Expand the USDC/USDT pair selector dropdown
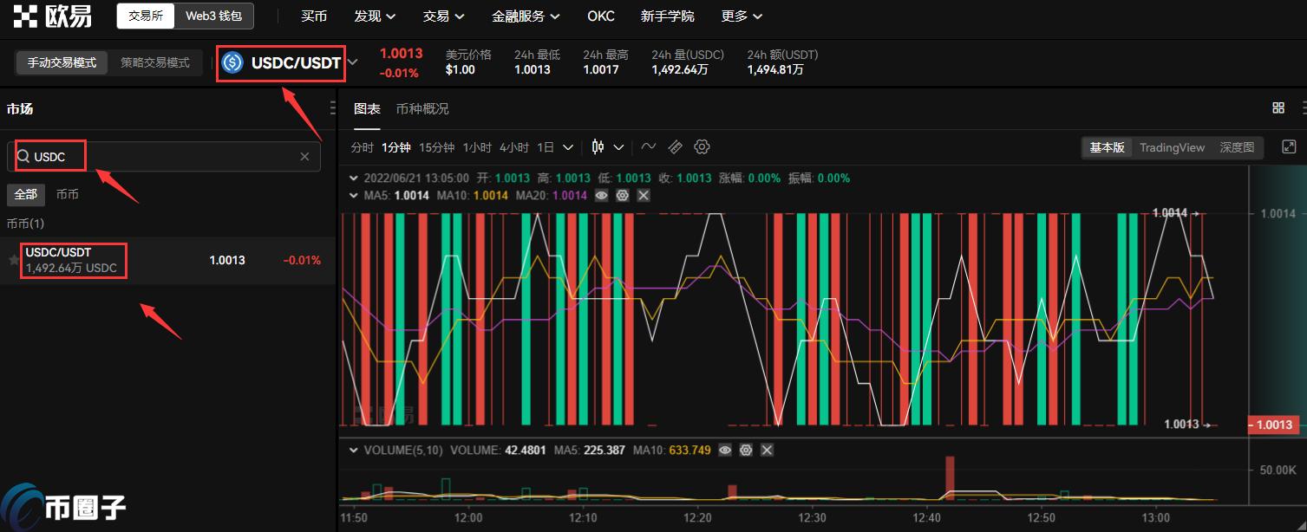The width and height of the screenshot is (1307, 532). (x=353, y=62)
